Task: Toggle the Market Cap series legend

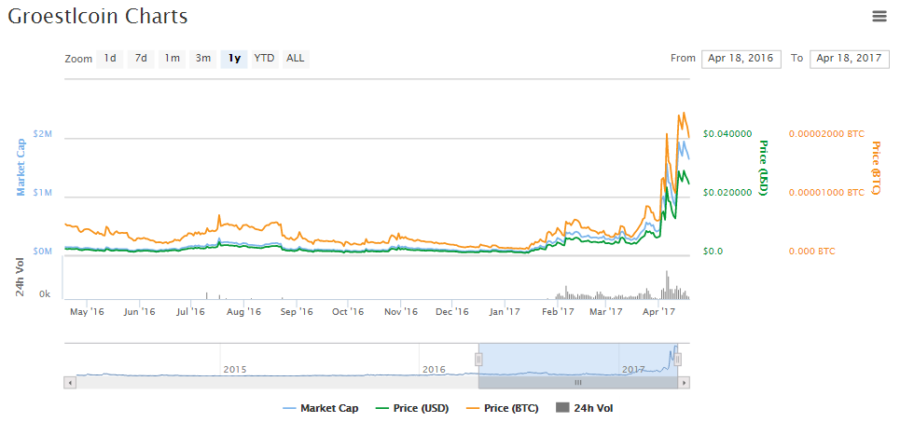Action: coord(320,408)
